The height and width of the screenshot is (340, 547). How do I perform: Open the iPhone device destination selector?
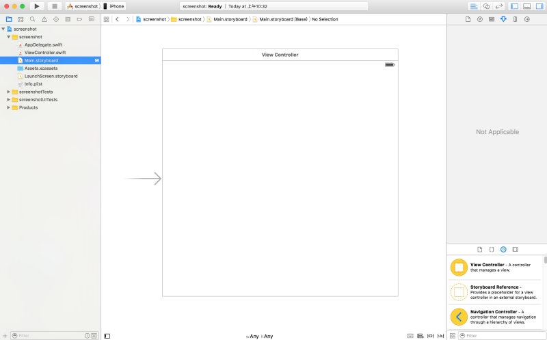click(116, 6)
